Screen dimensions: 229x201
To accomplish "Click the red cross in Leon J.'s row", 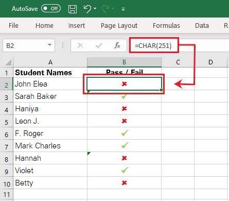I will 124,121.
